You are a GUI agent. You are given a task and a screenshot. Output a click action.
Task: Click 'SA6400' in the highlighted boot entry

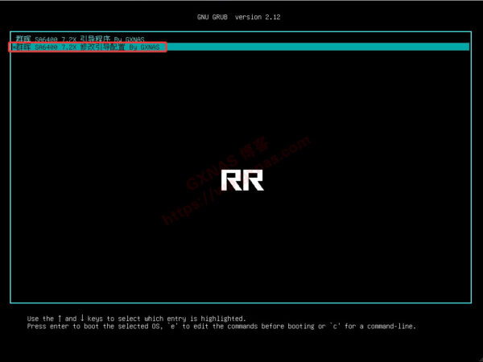pos(46,48)
